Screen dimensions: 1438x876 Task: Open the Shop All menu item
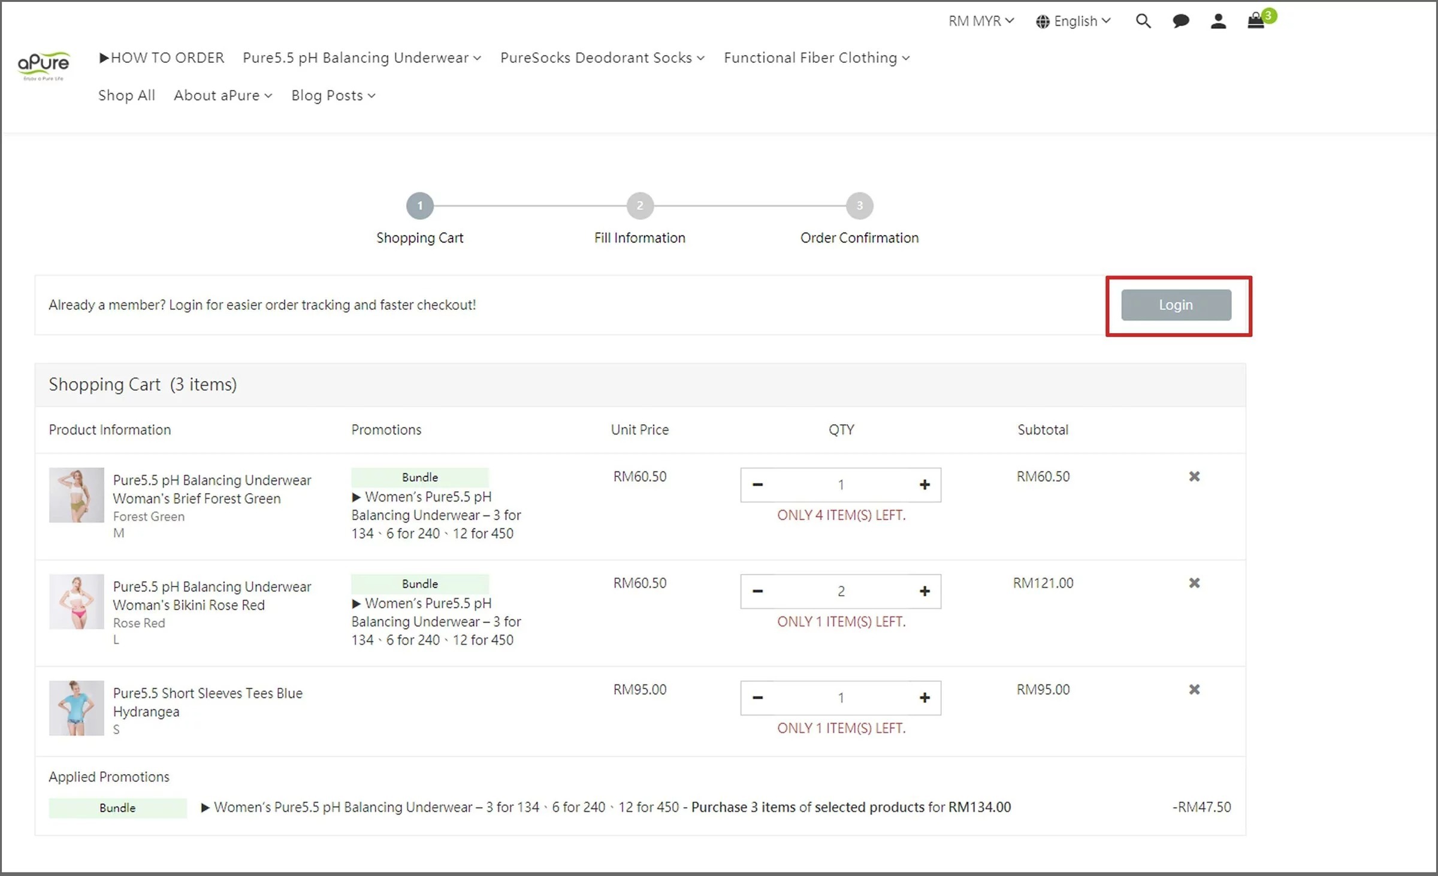click(x=126, y=96)
